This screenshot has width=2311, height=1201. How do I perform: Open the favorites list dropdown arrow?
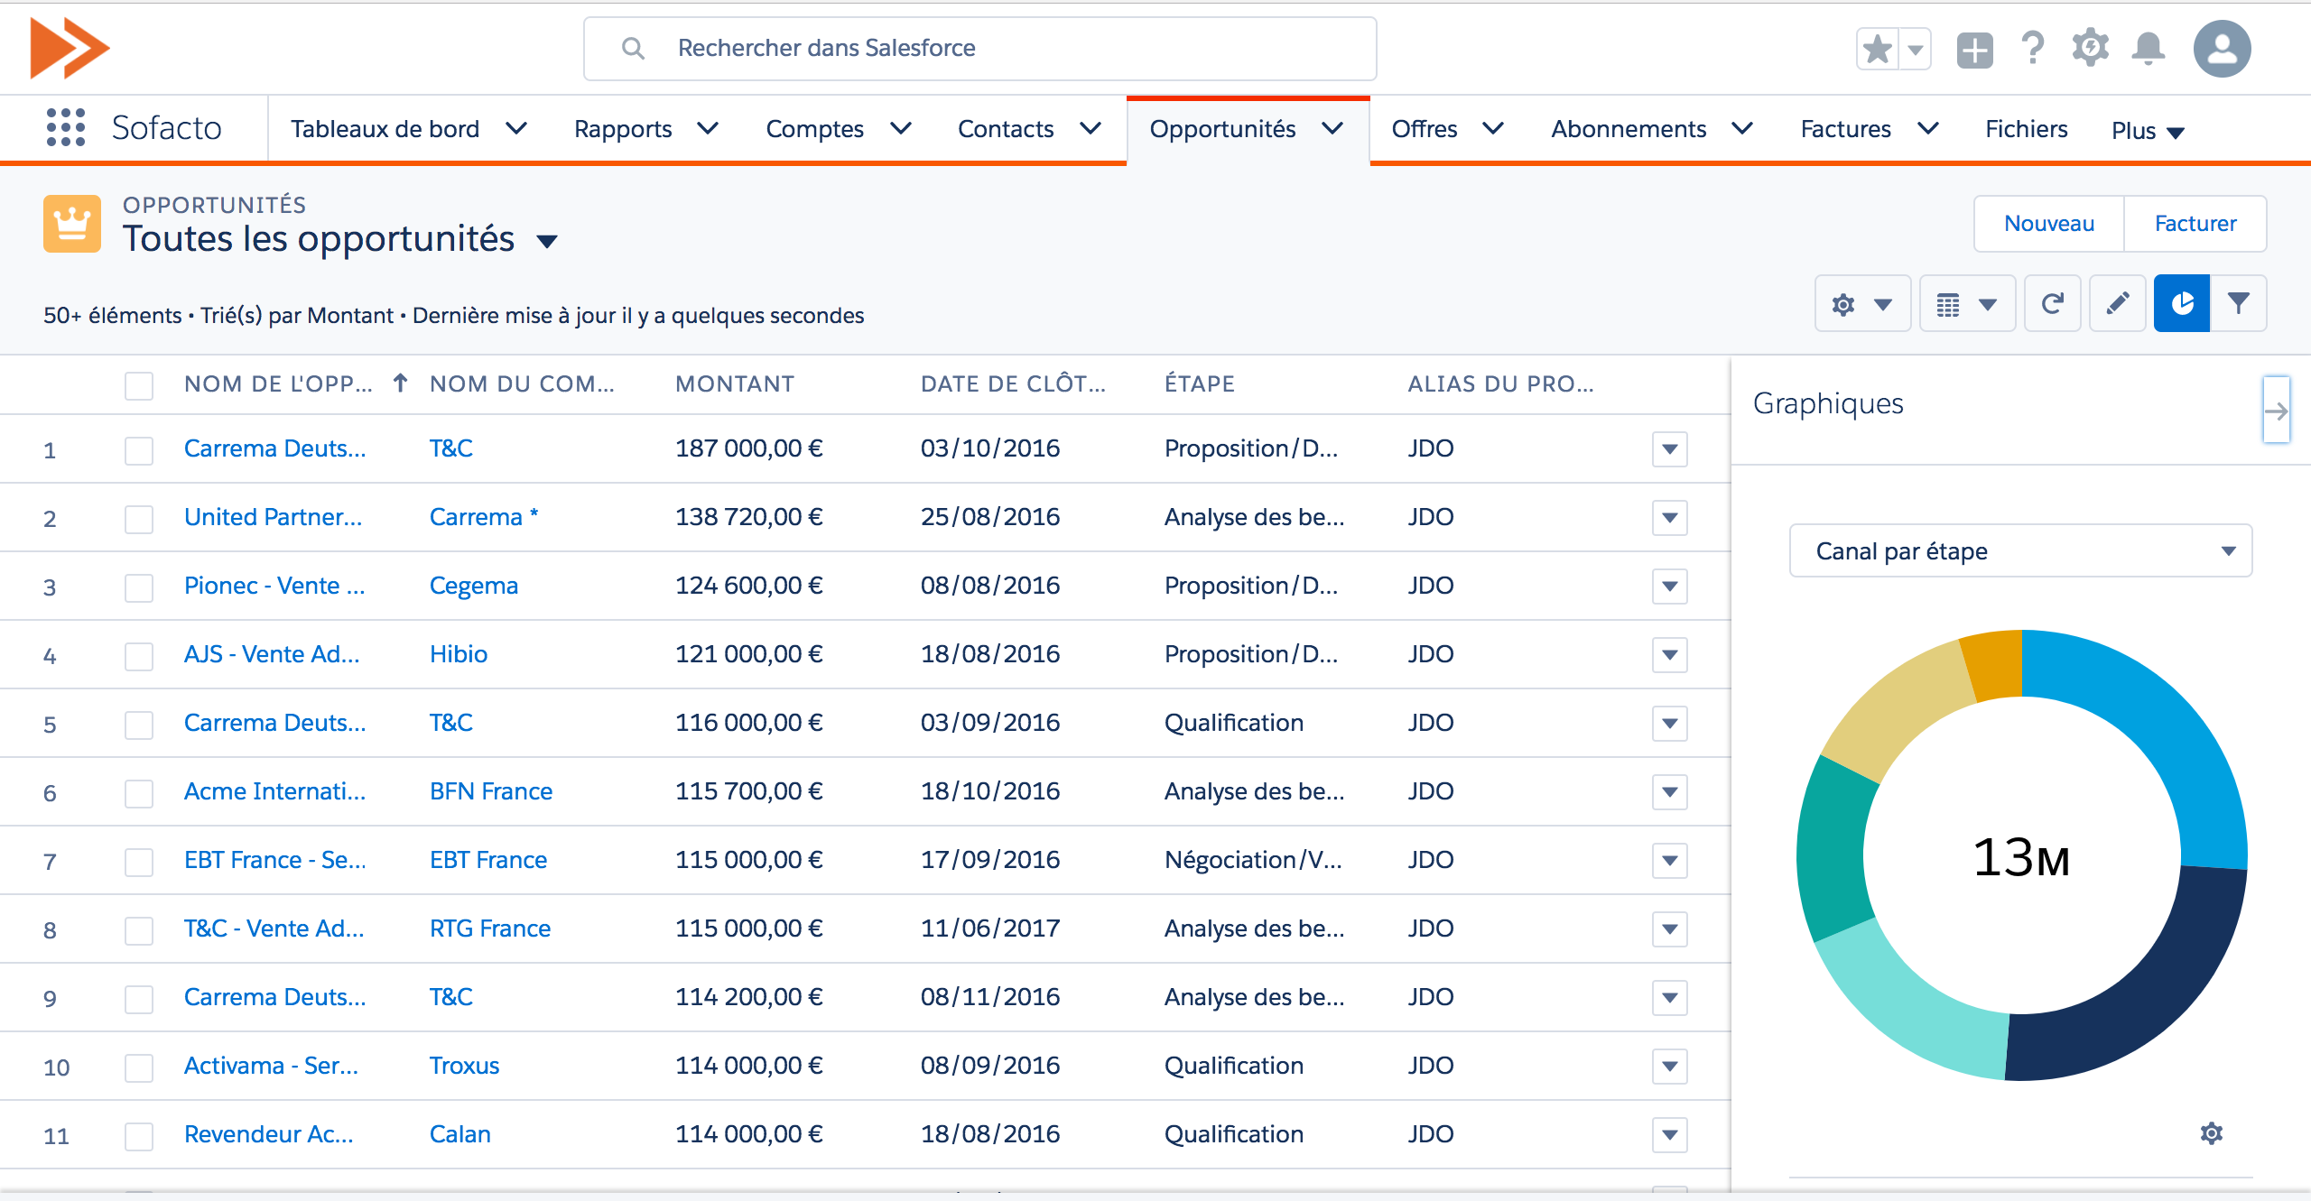pyautogui.click(x=1916, y=49)
